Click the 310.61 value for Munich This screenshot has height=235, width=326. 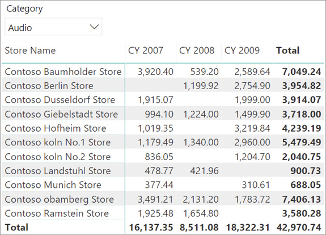[256, 185]
